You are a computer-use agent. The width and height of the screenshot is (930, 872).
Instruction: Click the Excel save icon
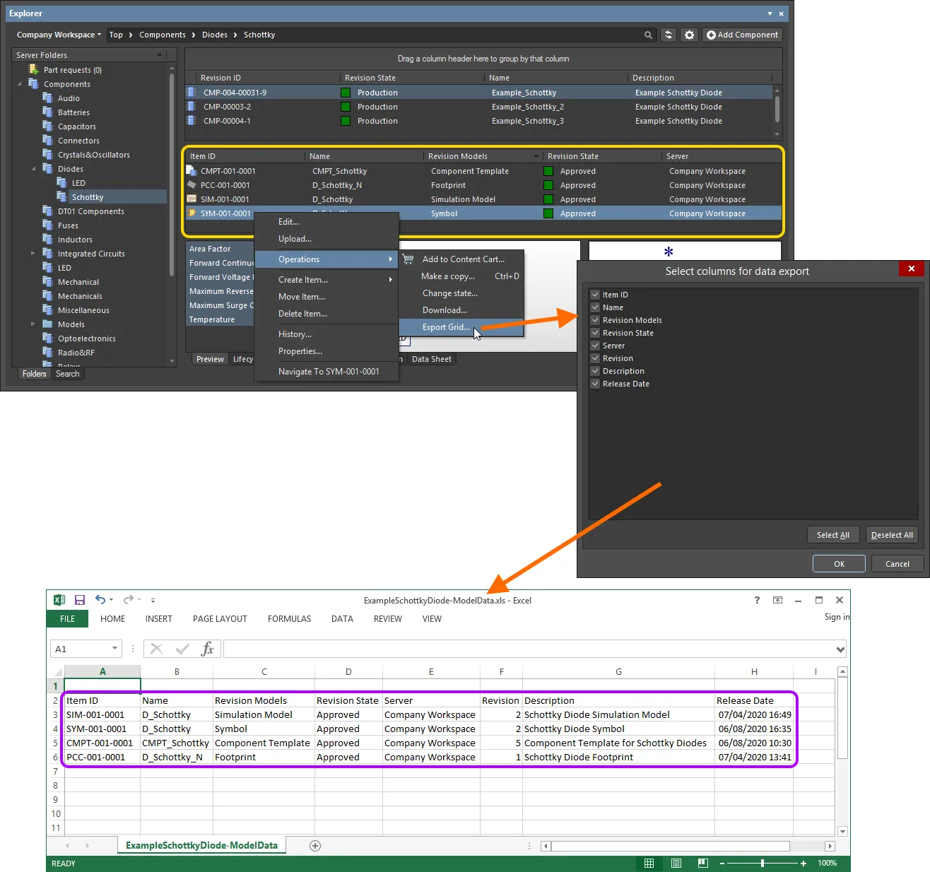click(x=80, y=600)
